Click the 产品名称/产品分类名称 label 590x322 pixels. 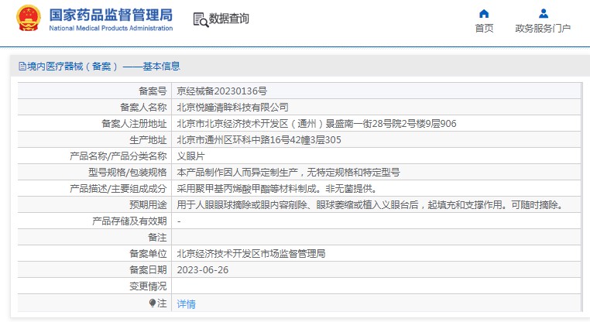tap(118, 156)
